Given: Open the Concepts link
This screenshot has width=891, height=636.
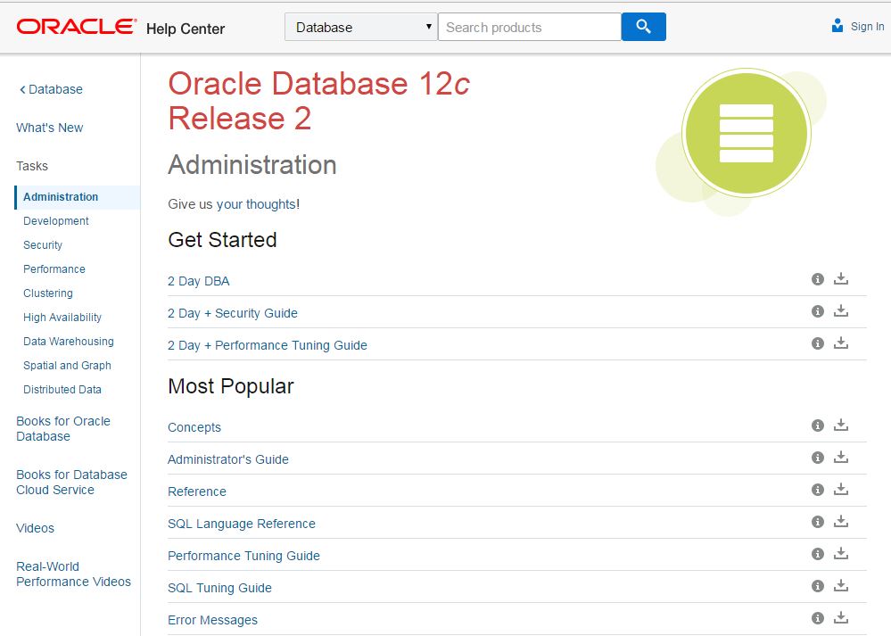Looking at the screenshot, I should coord(194,427).
